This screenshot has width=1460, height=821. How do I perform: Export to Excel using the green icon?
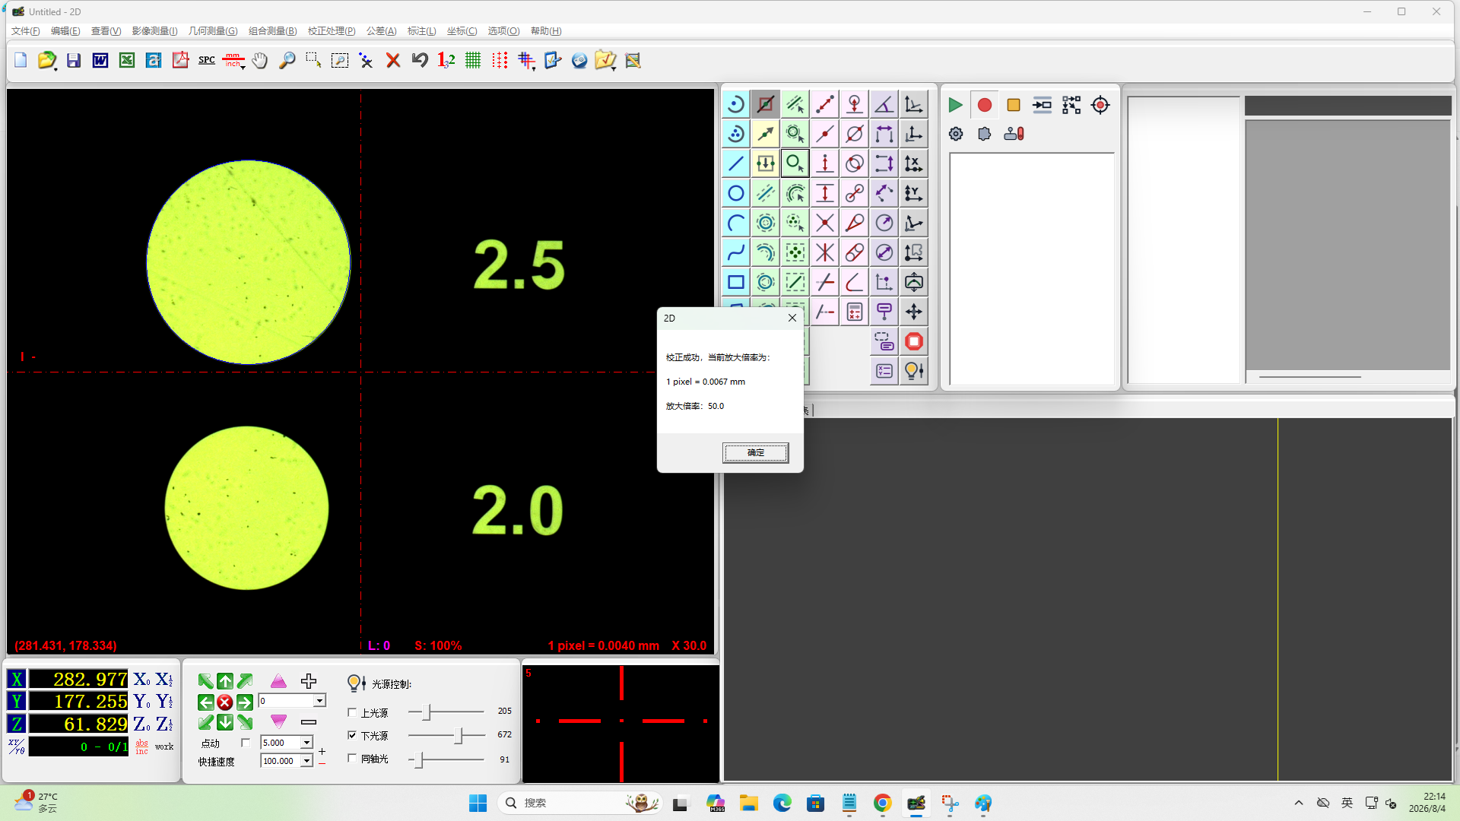[x=127, y=60]
